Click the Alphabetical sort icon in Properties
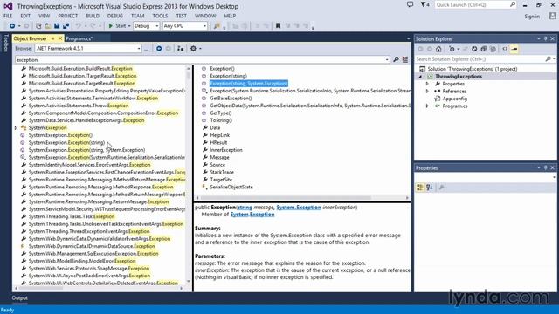 (x=430, y=188)
